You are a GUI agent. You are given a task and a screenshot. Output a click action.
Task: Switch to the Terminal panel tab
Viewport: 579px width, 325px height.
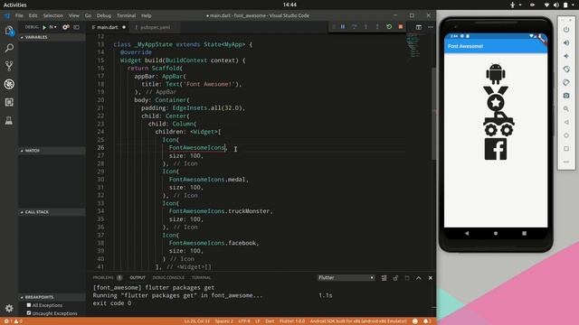tap(201, 277)
